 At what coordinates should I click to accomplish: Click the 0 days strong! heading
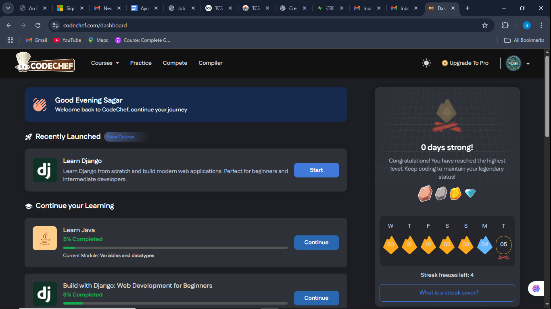point(447,148)
